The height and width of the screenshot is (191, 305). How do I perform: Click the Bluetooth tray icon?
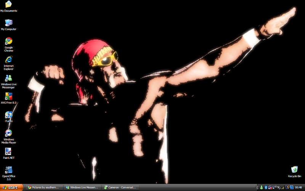pyautogui.click(x=266, y=188)
